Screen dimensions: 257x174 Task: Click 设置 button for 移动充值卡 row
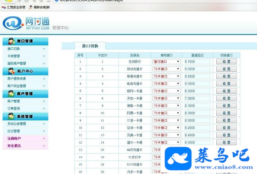coord(226,69)
